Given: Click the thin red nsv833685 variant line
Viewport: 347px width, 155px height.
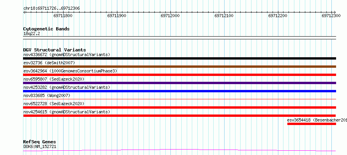Looking at the screenshot, I should [x=179, y=99].
